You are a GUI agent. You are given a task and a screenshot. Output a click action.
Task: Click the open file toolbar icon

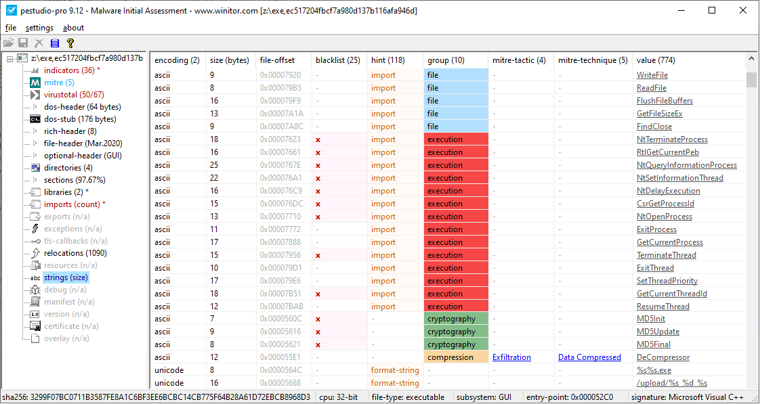(x=8, y=43)
